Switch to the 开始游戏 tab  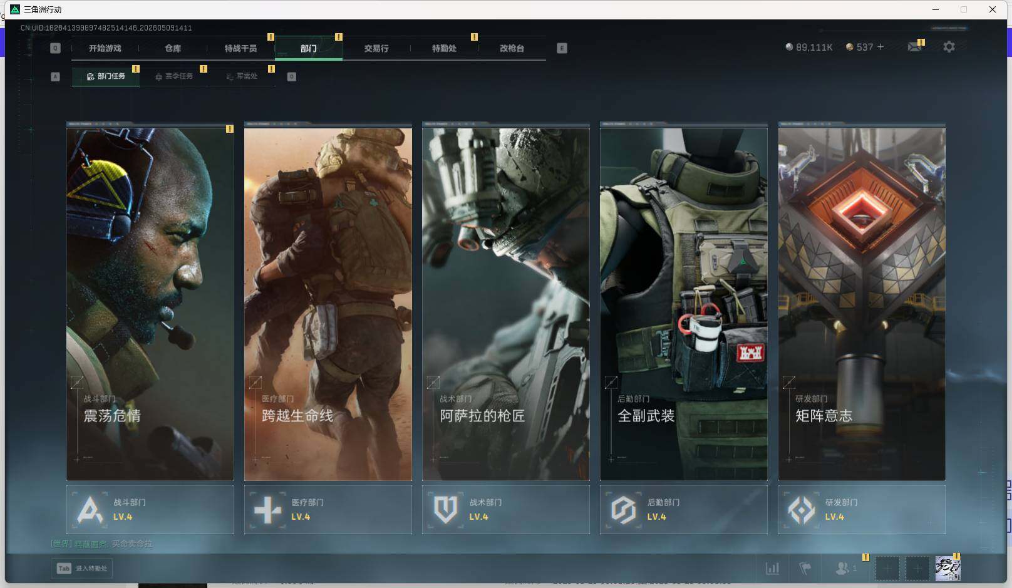pos(105,48)
